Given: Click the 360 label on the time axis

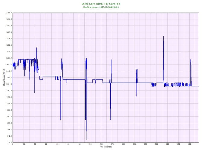Looking at the screenshot, I should 145,144.
